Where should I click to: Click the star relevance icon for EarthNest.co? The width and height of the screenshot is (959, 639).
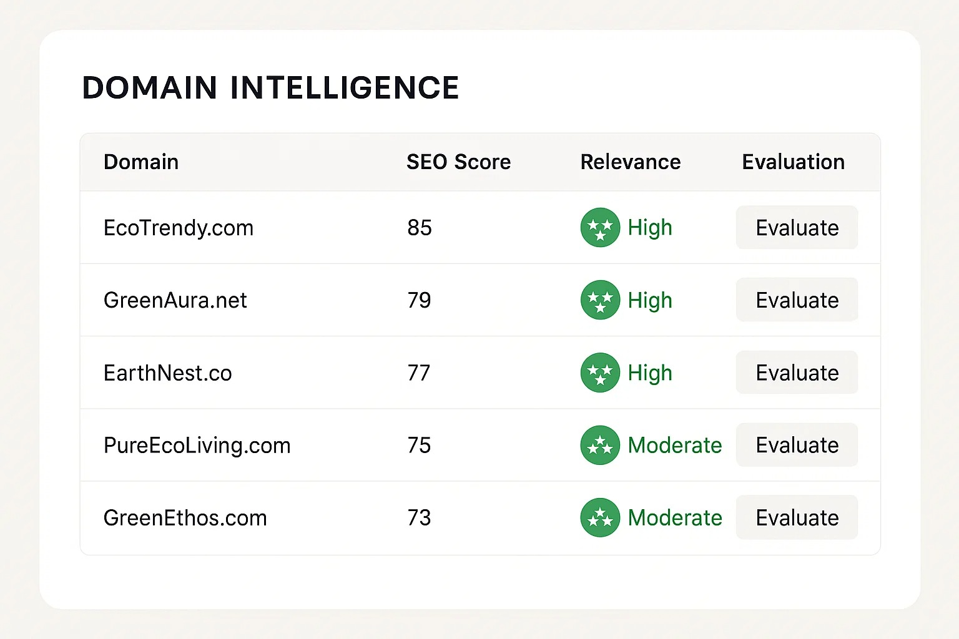[600, 373]
